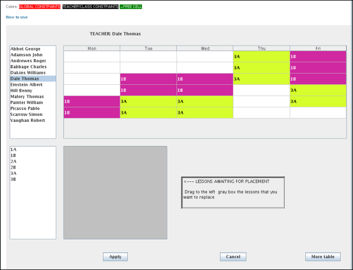The height and width of the screenshot is (270, 353).
Task: Click the empty Thursday fourth period cell
Action: pos(262,90)
